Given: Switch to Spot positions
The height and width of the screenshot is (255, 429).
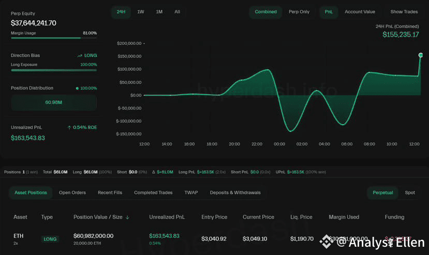Looking at the screenshot, I should (410, 192).
